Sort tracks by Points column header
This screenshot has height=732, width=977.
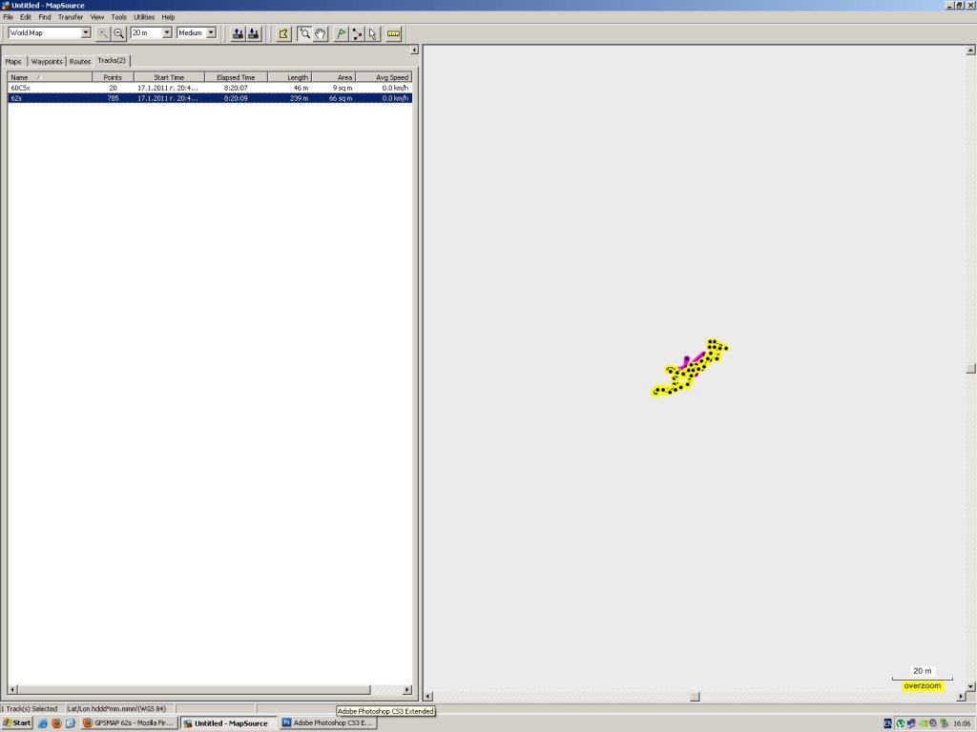coord(113,77)
